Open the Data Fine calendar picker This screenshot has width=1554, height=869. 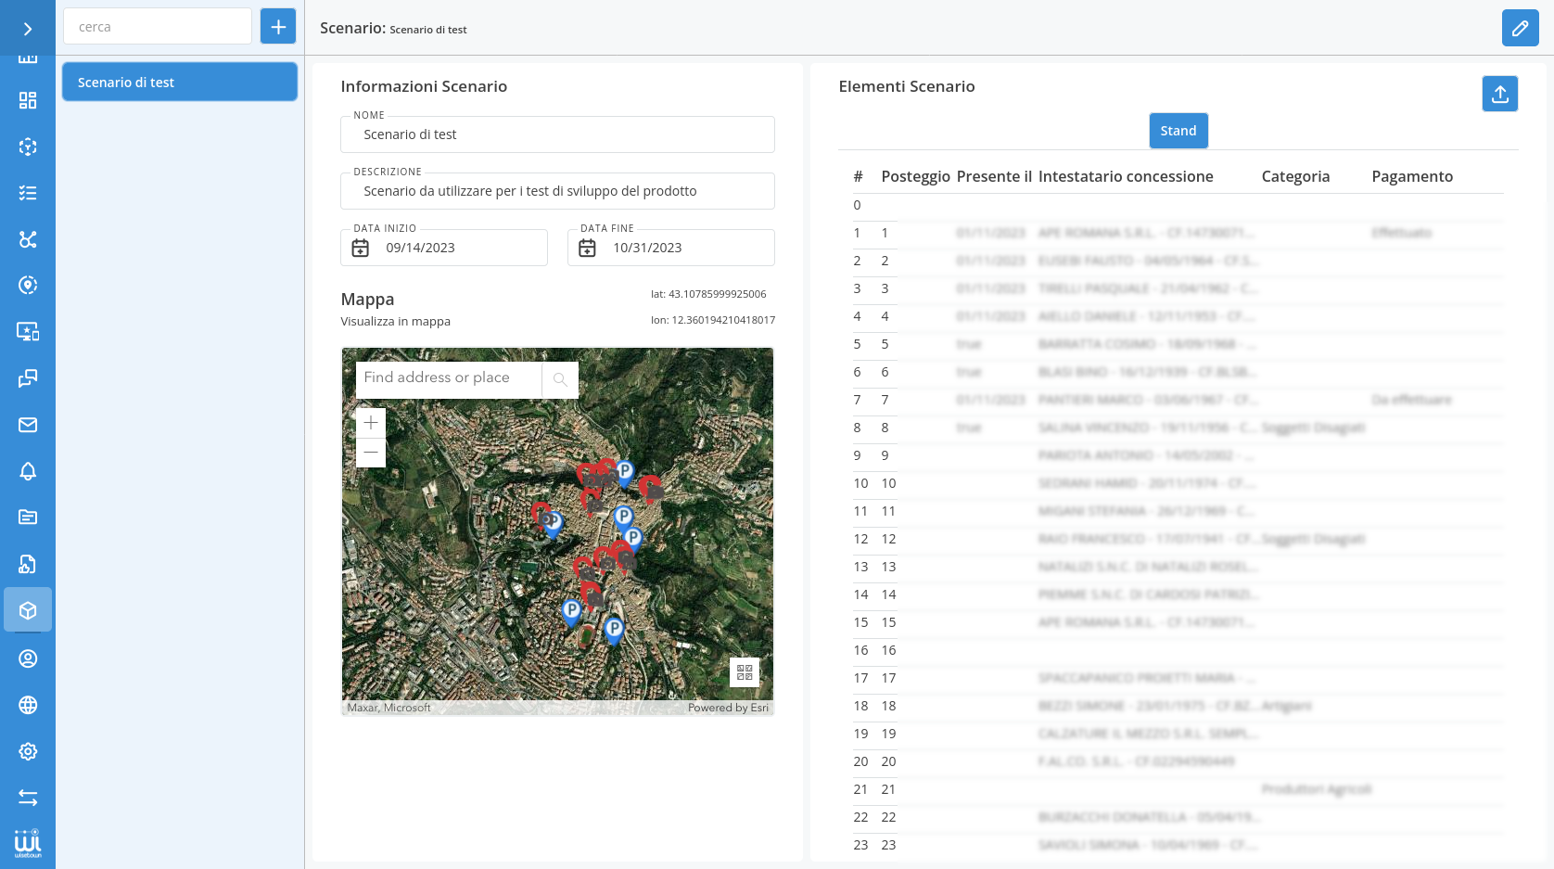click(x=587, y=248)
